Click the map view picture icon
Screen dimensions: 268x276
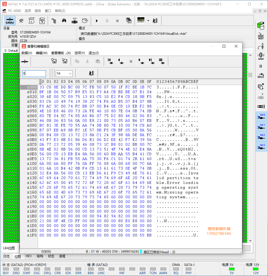141,20
